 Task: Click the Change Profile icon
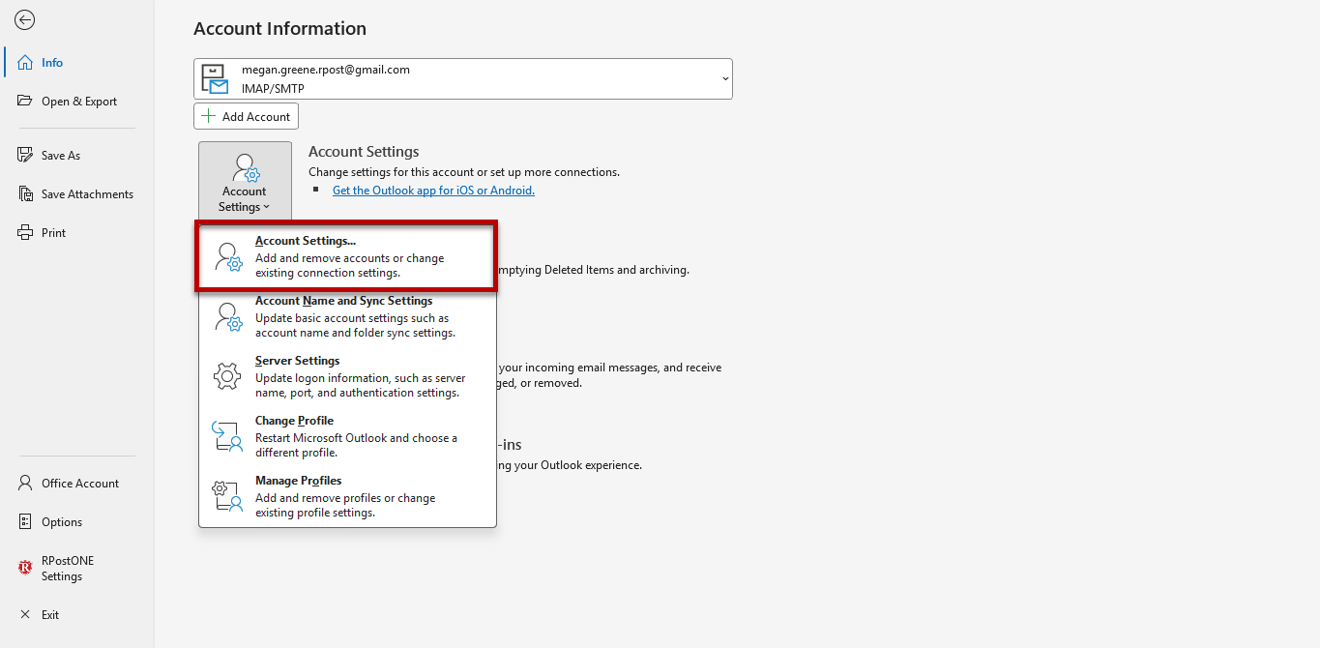227,436
